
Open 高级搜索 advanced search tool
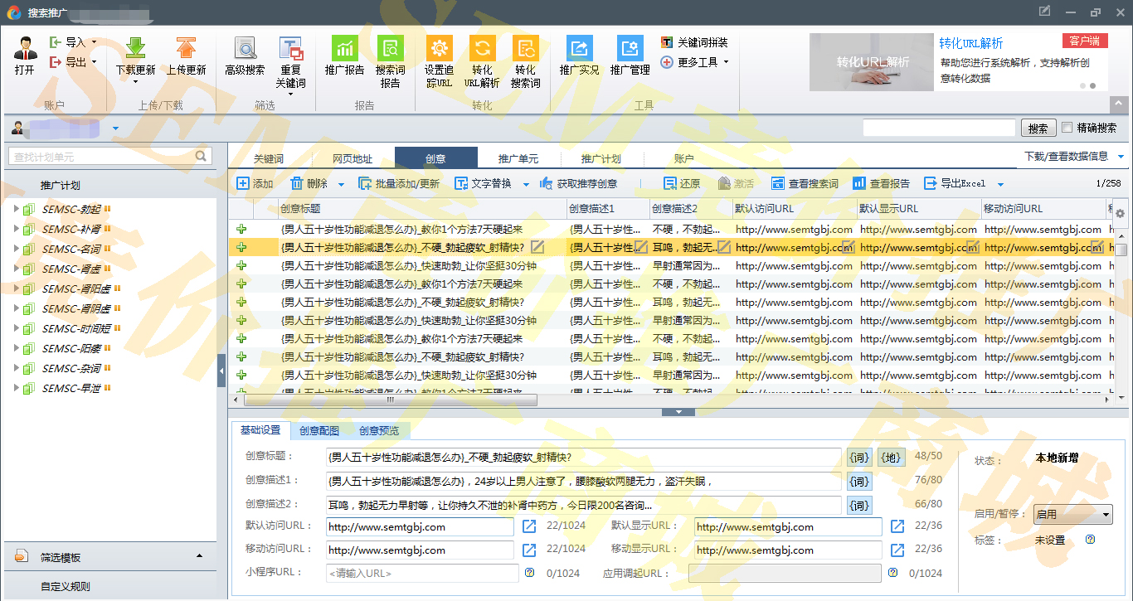[x=245, y=48]
